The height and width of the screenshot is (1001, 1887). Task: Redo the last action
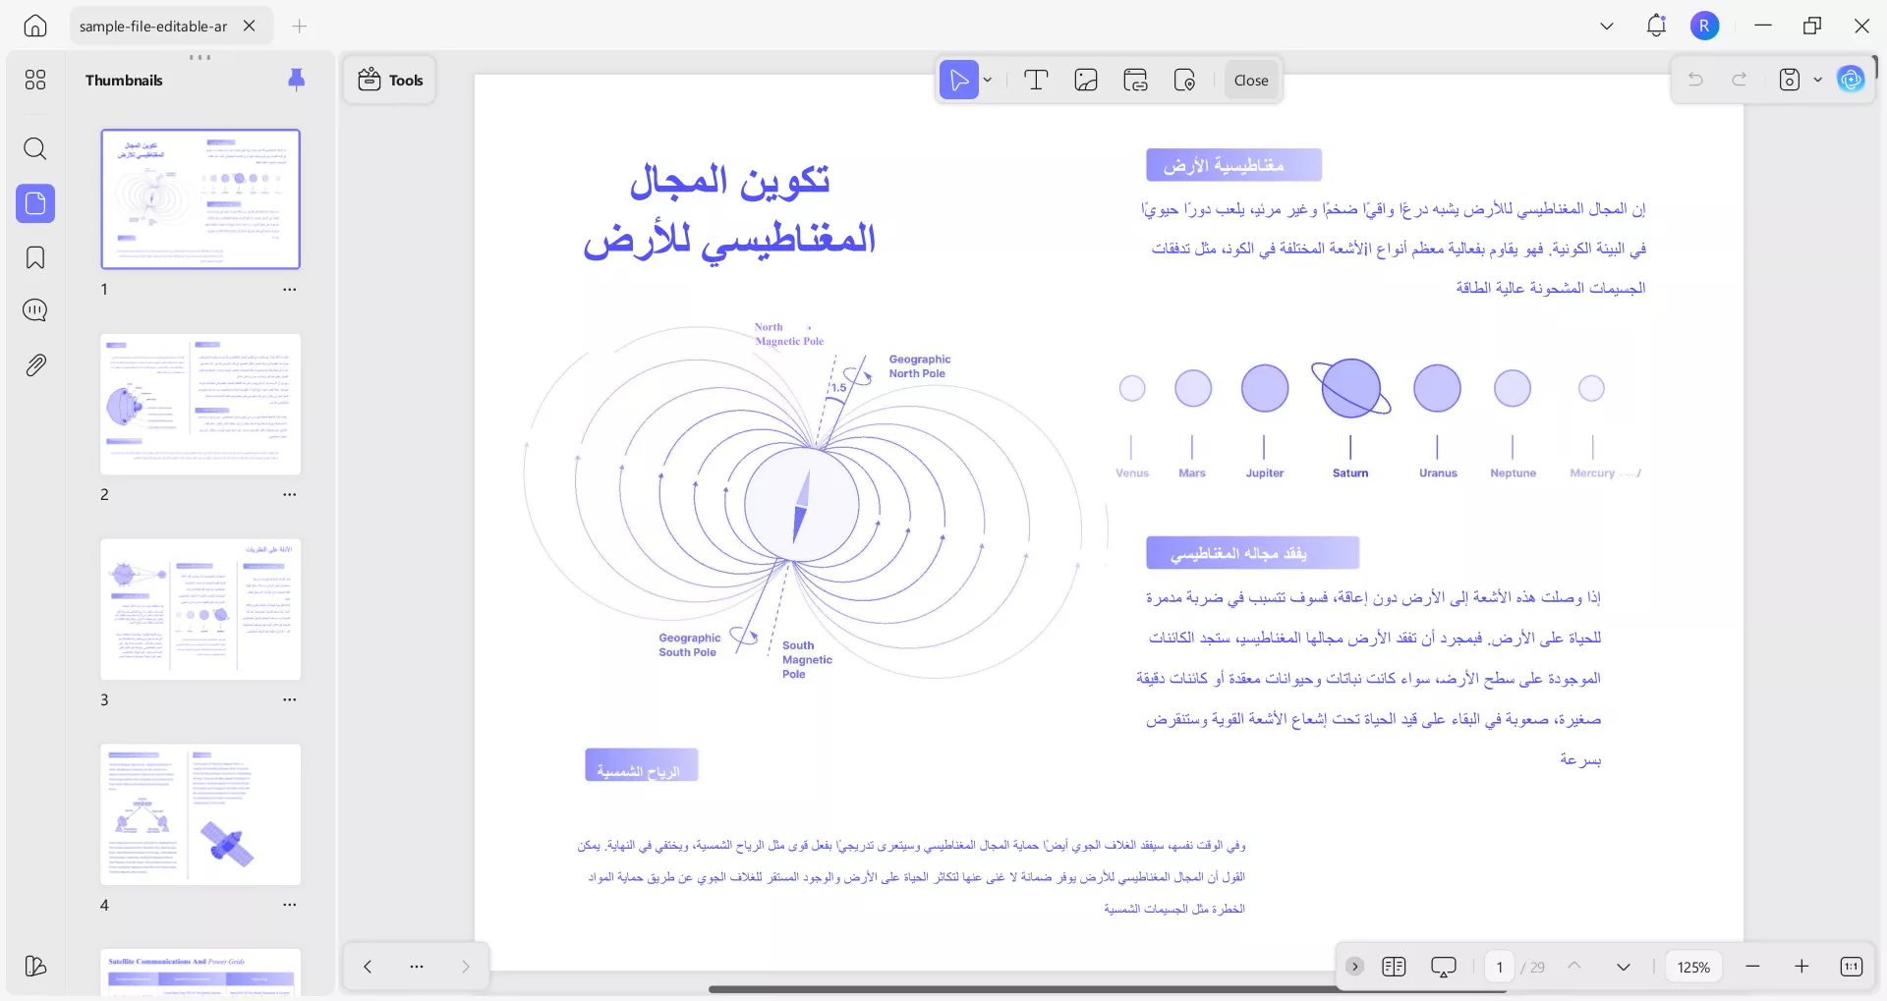point(1740,80)
